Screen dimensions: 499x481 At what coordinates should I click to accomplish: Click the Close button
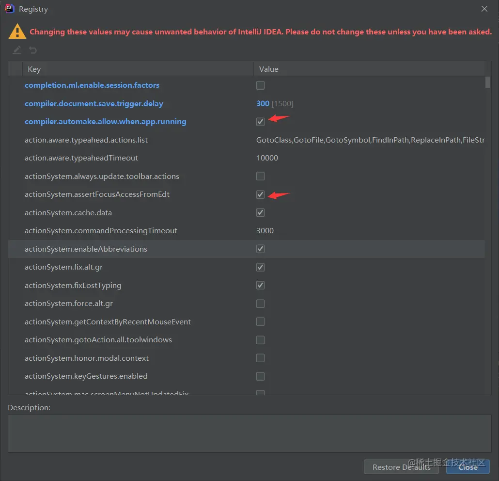[468, 467]
